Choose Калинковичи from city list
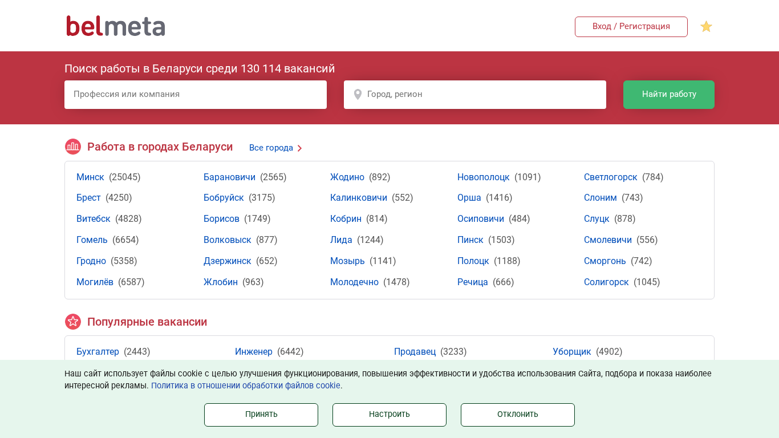 pos(359,198)
